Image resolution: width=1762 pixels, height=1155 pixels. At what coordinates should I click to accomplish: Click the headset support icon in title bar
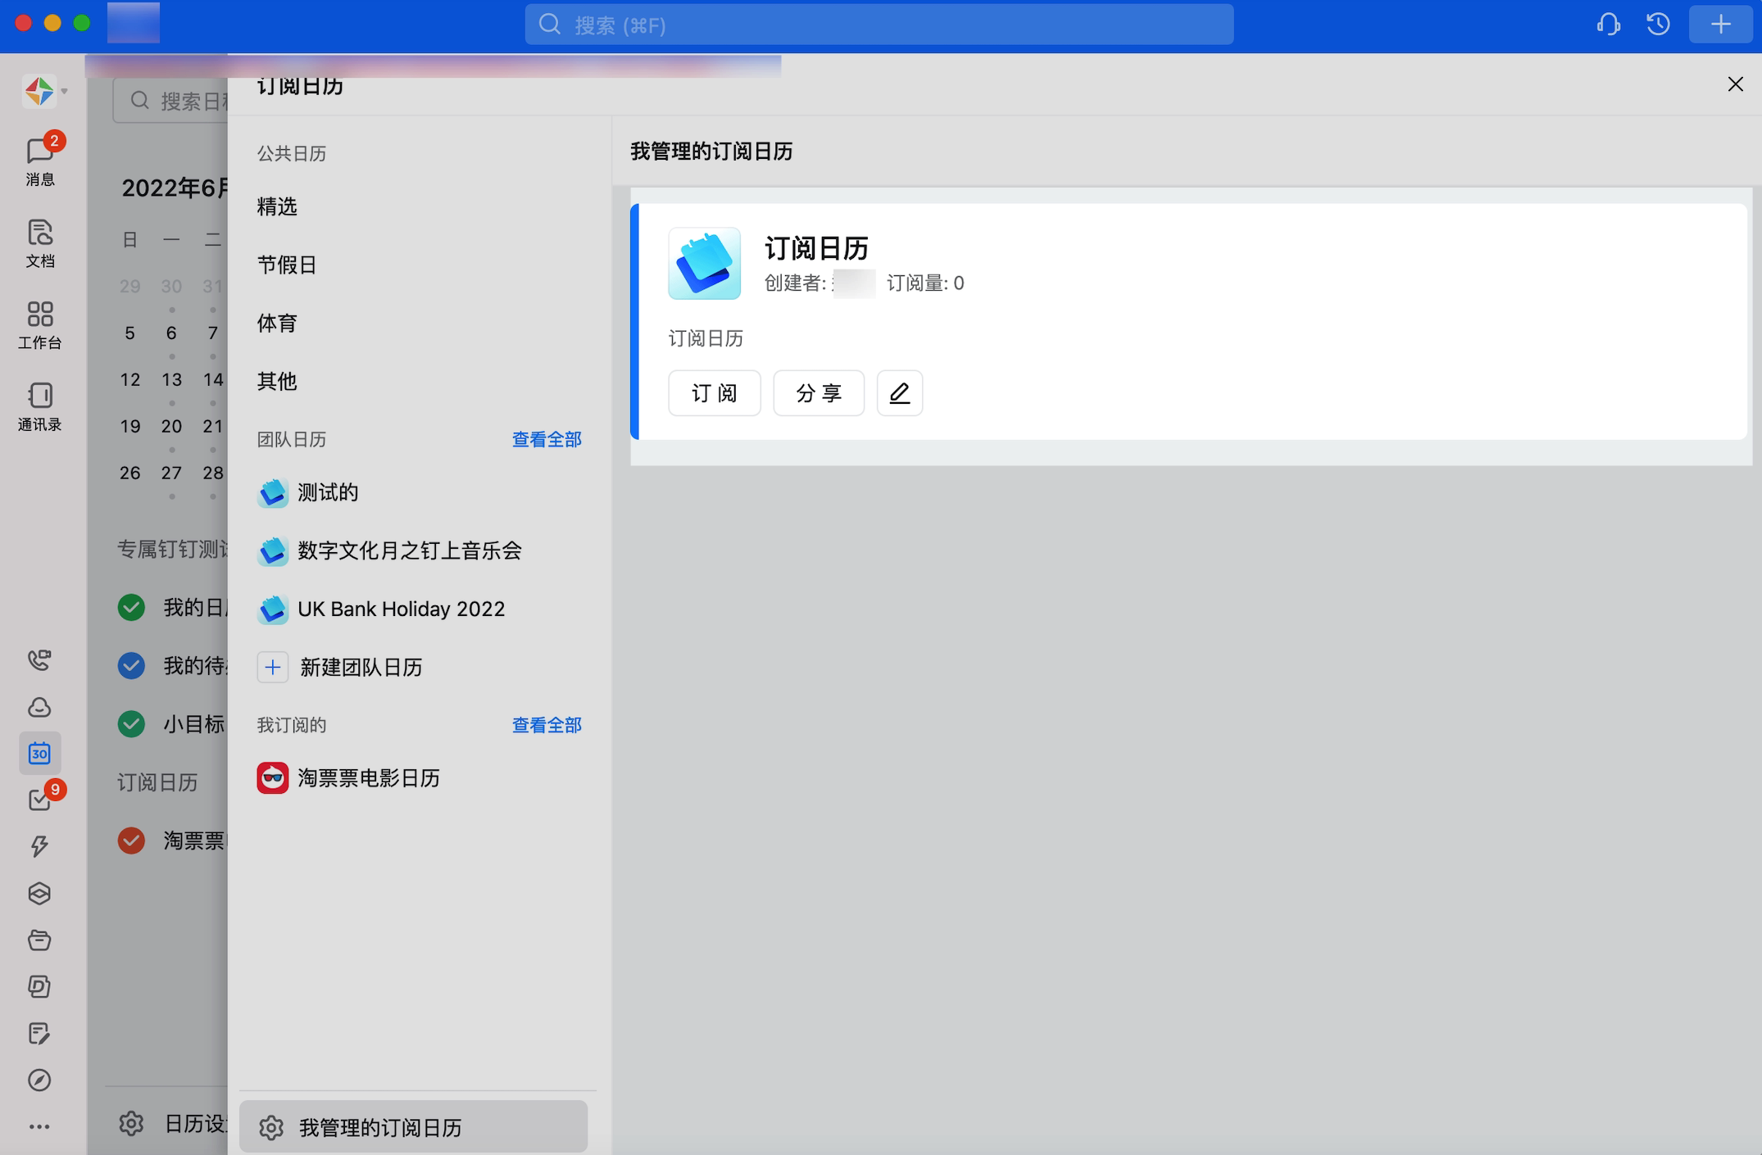point(1608,25)
